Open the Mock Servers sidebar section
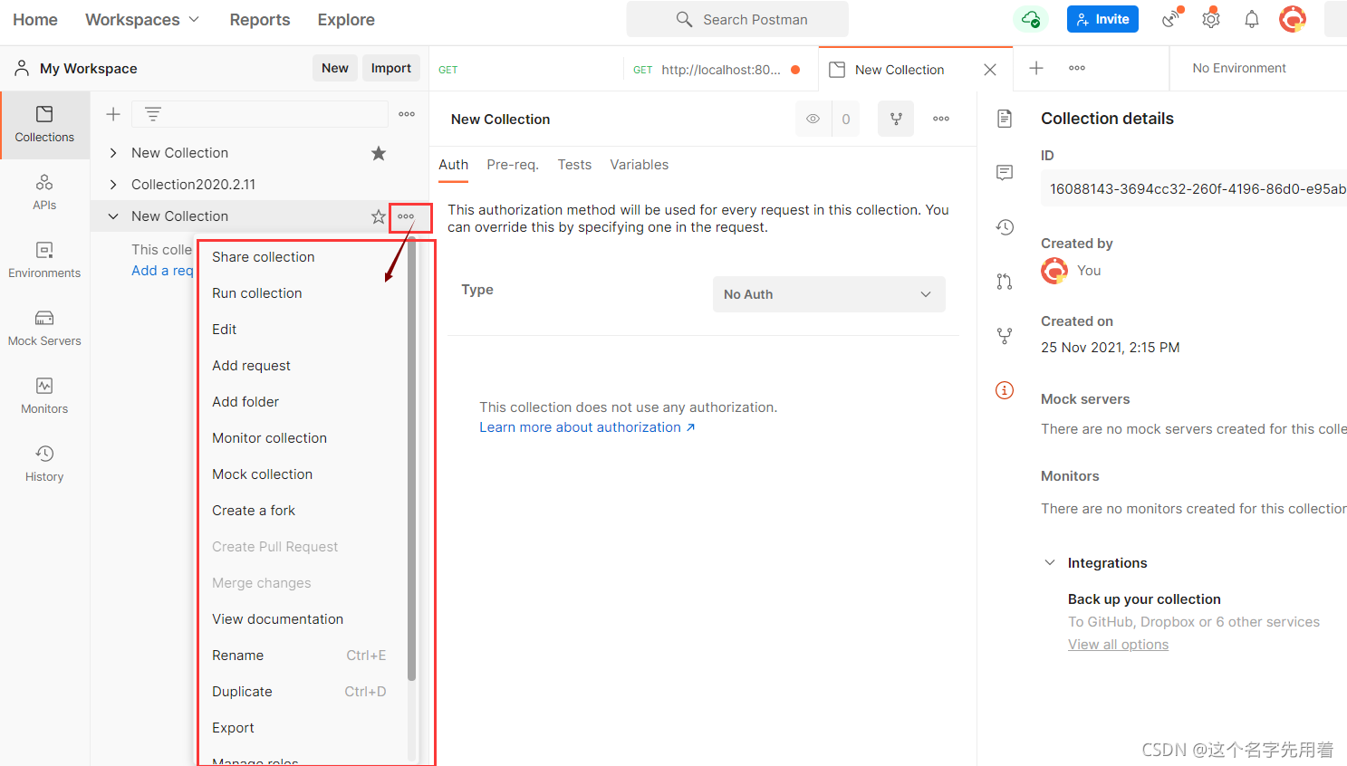Viewport: 1347px width, 766px height. click(44, 328)
